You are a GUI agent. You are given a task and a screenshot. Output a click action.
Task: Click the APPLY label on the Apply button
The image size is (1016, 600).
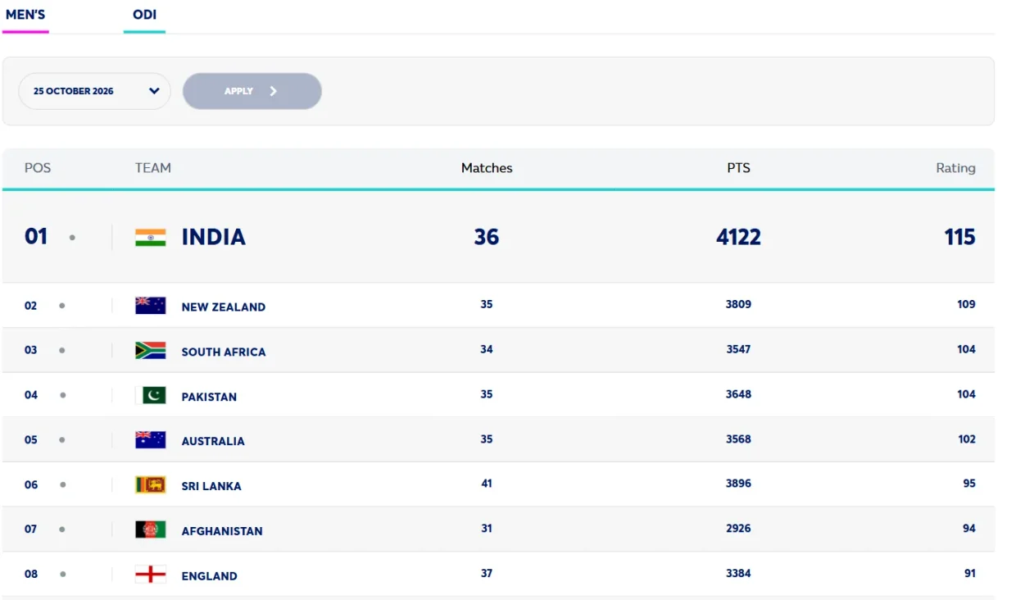coord(238,91)
